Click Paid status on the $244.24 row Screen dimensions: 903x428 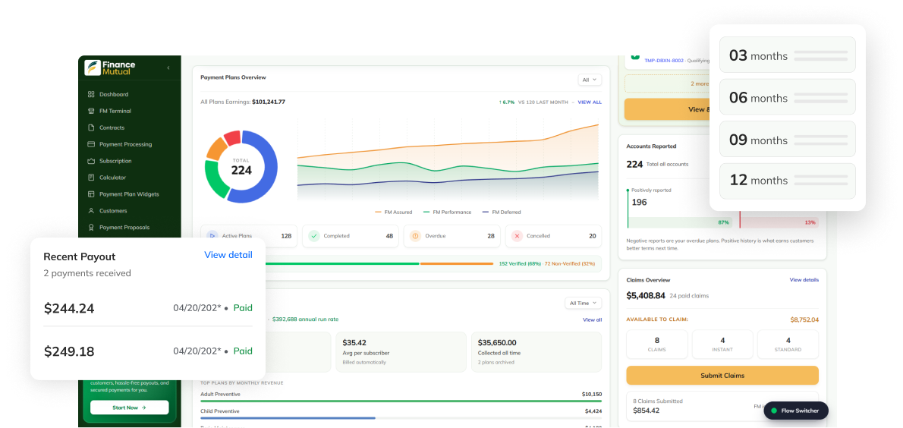click(x=243, y=307)
